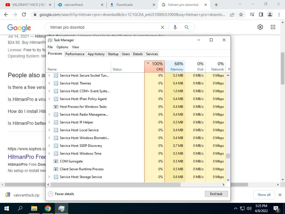285x214 pixels.
Task: Open the media control icon in Chrome toolbar
Action: pyautogui.click(x=252, y=14)
